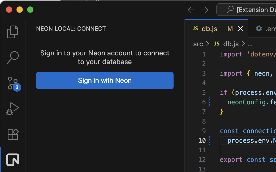Click the closing brace on line 7
This screenshot has width=276, height=172.
222,112
